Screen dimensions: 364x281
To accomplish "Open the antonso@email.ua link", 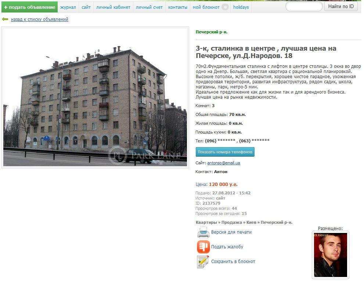I will click(224, 163).
